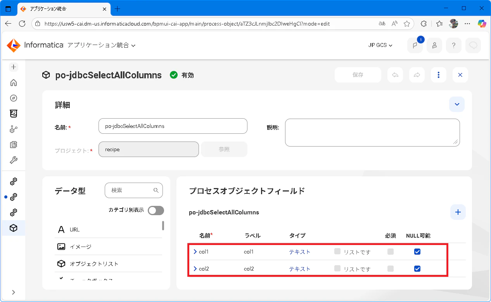Open the help question mark icon
The height and width of the screenshot is (302, 491).
[x=454, y=45]
